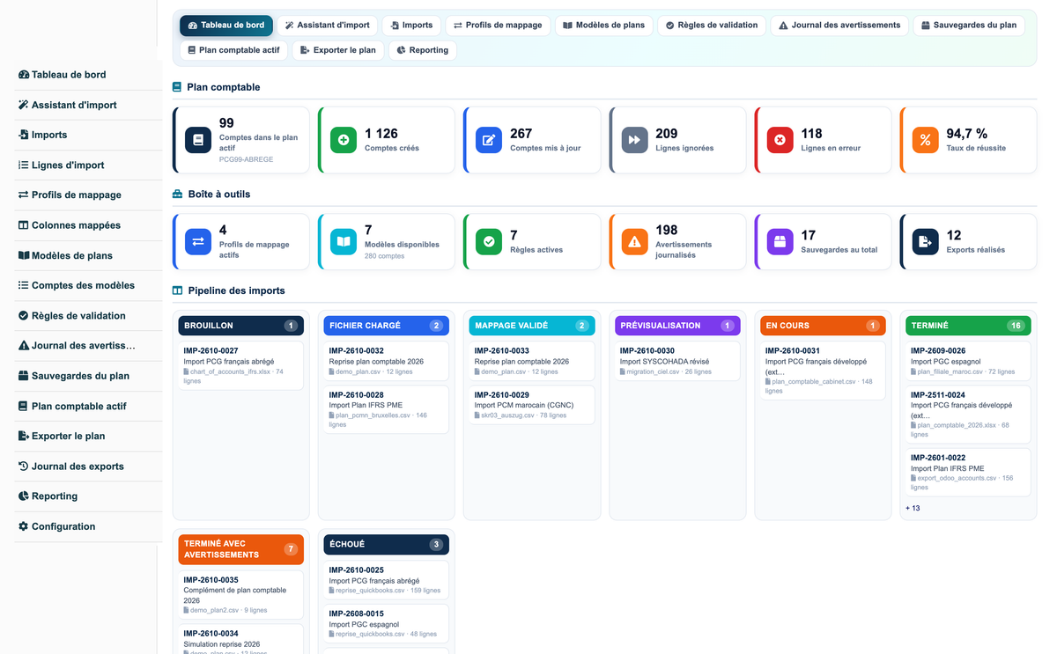Click the open-book icon for Modèles disponibles
The height and width of the screenshot is (654, 1057).
pos(344,241)
